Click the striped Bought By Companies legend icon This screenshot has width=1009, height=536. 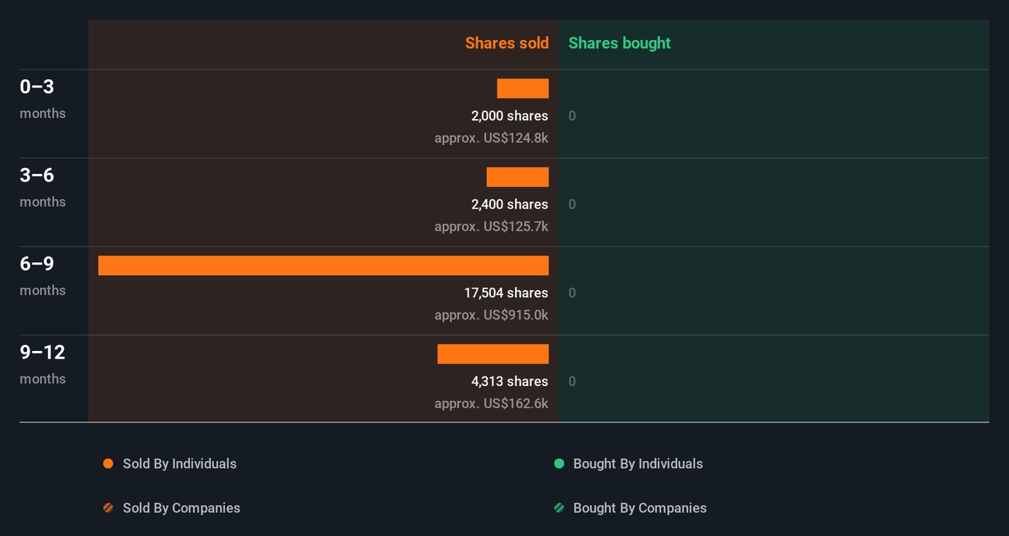click(559, 508)
